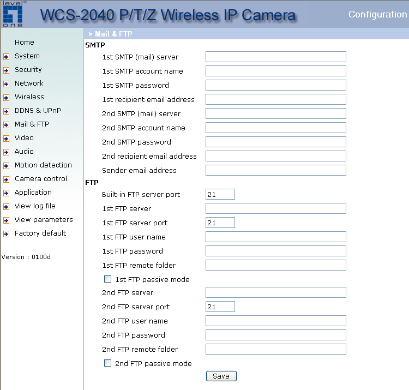Open the Audio settings page
The image size is (409, 390).
pyautogui.click(x=24, y=151)
